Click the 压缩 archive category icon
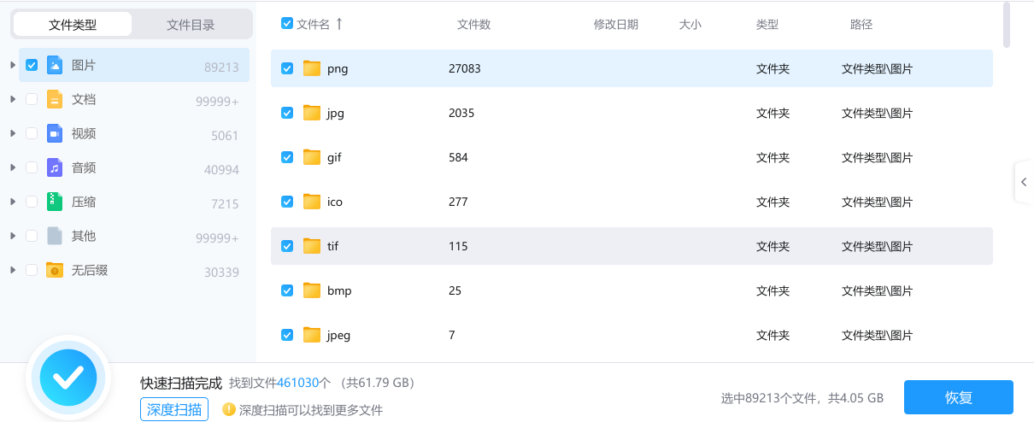The height and width of the screenshot is (422, 1034). [x=55, y=202]
